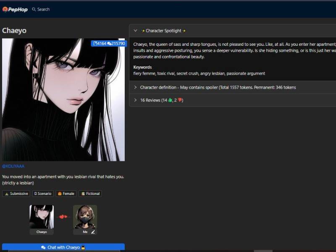Click the hearts icon between avatars
Image resolution: width=336 pixels, height=252 pixels.
coord(63,217)
